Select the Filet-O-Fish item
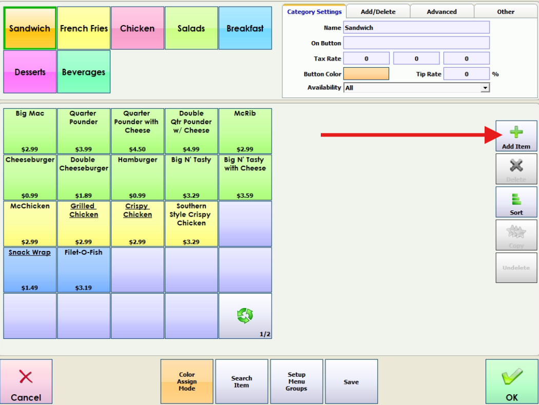This screenshot has height=405, width=539. tap(84, 270)
